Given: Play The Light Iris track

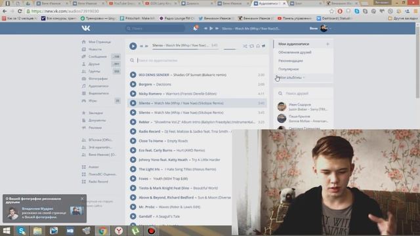Looking at the screenshot, I should pyautogui.click(x=133, y=169).
